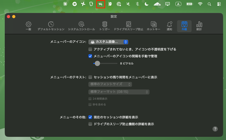
Task: Open the cloud menu bar icon
Action: click(x=157, y=4)
